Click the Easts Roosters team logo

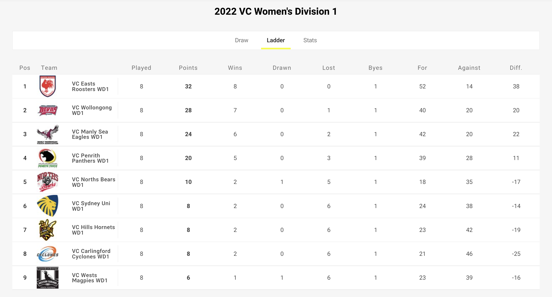[47, 86]
